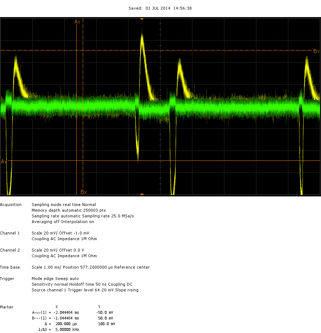The height and width of the screenshot is (333, 321).
Task: Click the 'Marker' section label
Action: click(7, 307)
